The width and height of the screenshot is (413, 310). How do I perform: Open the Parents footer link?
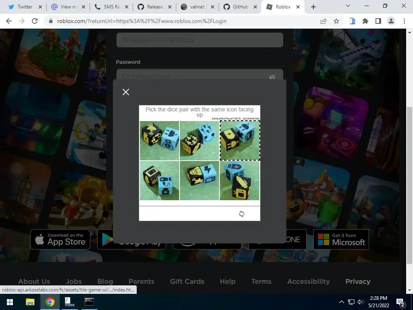[142, 281]
